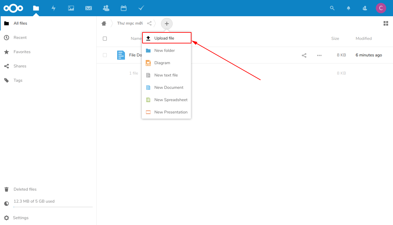Open the Photos gallery icon
This screenshot has width=393, height=225.
71,8
